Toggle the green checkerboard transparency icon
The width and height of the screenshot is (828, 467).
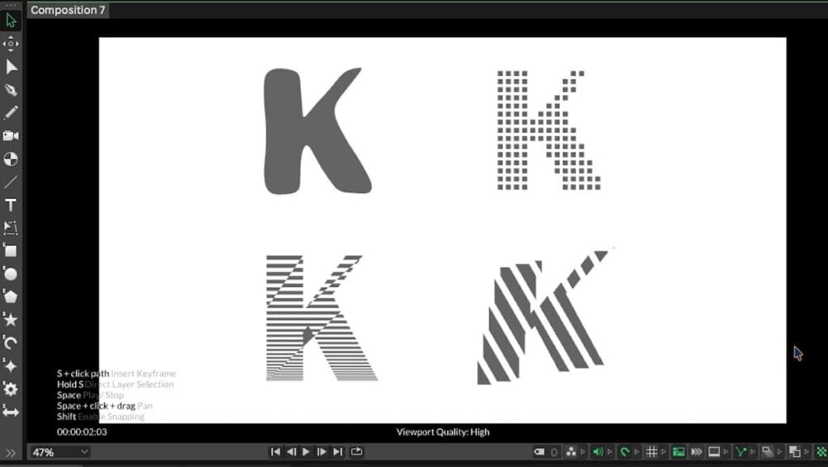click(822, 452)
